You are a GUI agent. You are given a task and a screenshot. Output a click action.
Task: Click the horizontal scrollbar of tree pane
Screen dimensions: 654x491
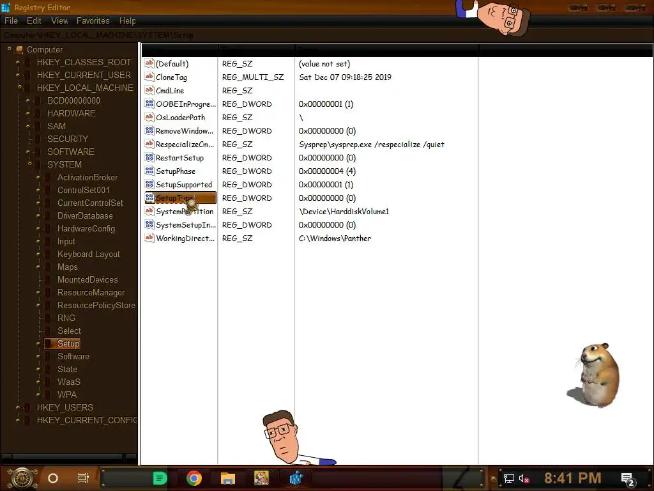(x=69, y=456)
